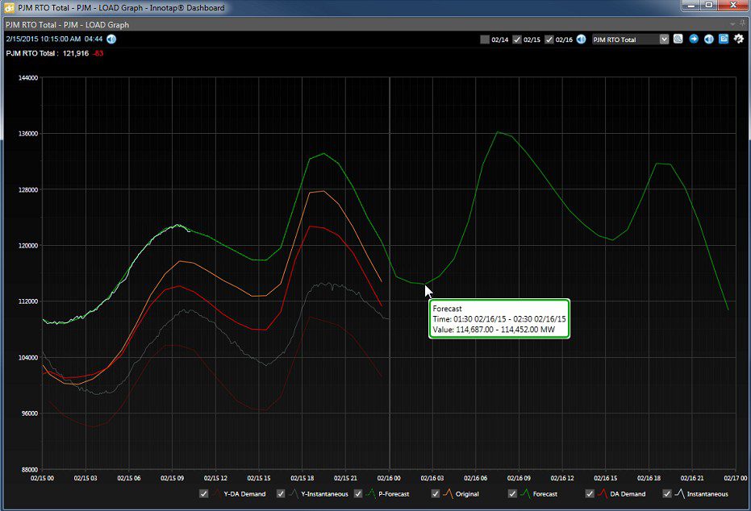Open the panel menu arrow beside the pin

tap(732, 24)
